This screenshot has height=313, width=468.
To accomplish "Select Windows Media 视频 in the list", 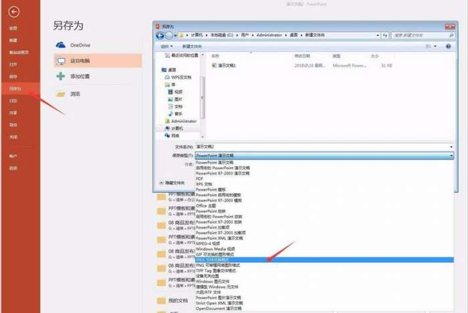I will pyautogui.click(x=215, y=249).
